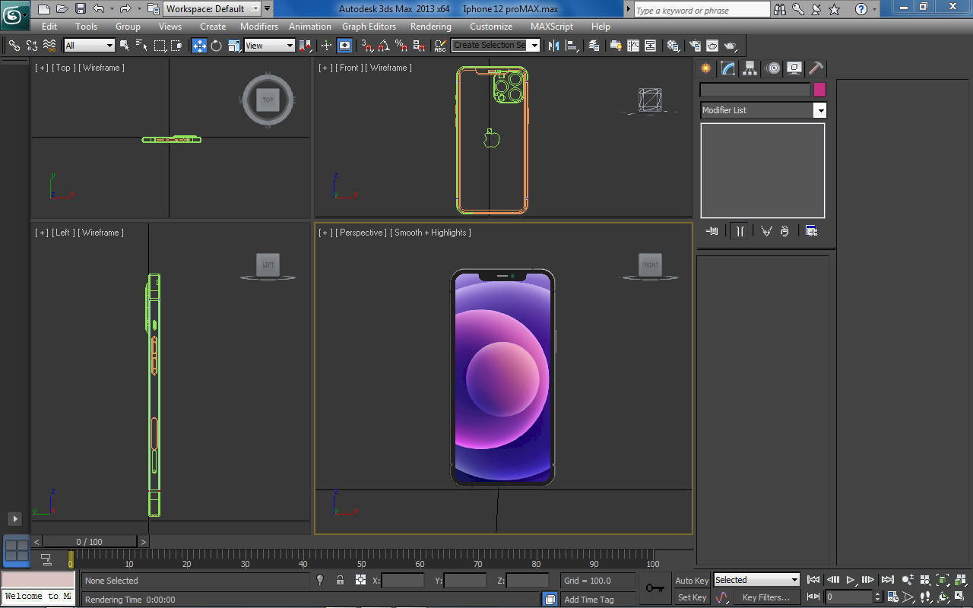Click the Add Time Tag label

[x=589, y=600]
